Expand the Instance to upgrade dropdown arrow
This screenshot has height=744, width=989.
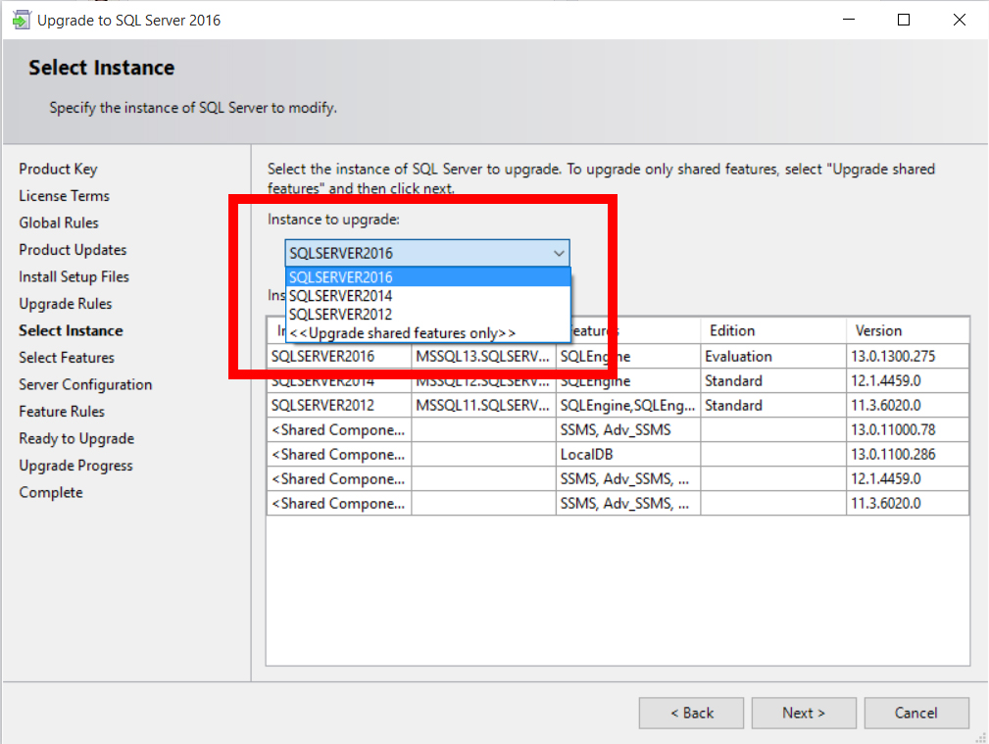click(x=559, y=253)
